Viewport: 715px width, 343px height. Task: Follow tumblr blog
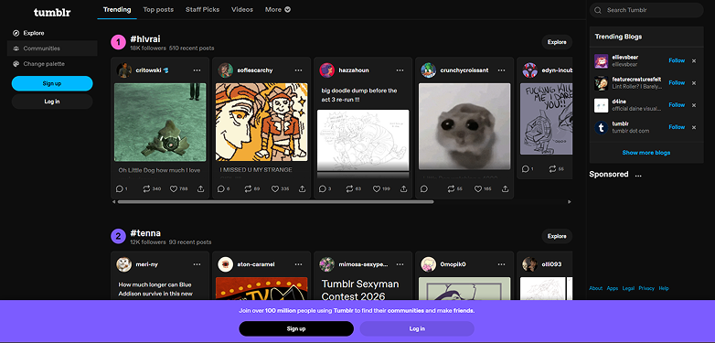tap(677, 127)
